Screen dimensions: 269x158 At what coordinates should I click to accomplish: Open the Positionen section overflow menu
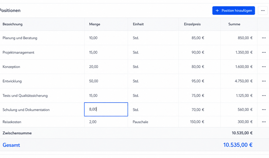263,11
